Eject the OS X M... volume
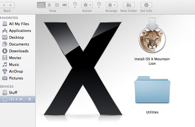 30,99
